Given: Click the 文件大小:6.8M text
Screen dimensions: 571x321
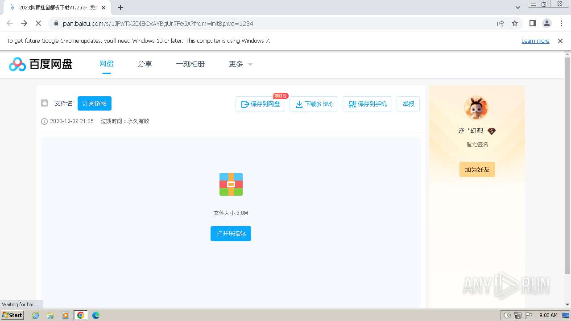Looking at the screenshot, I should (x=231, y=213).
